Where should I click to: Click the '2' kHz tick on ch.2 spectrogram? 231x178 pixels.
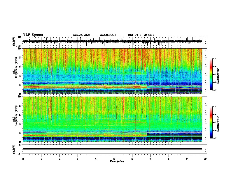(20, 133)
